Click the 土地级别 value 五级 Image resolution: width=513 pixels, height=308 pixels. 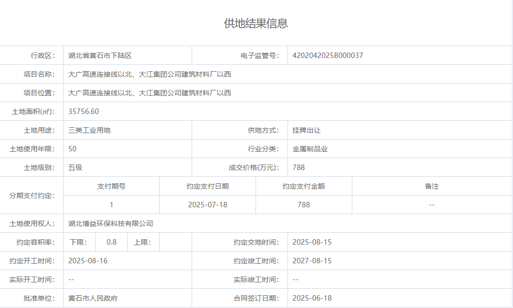(75, 168)
